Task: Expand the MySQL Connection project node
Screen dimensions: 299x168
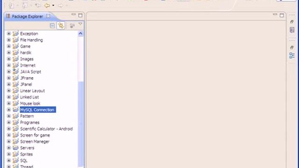Action: click(9, 110)
